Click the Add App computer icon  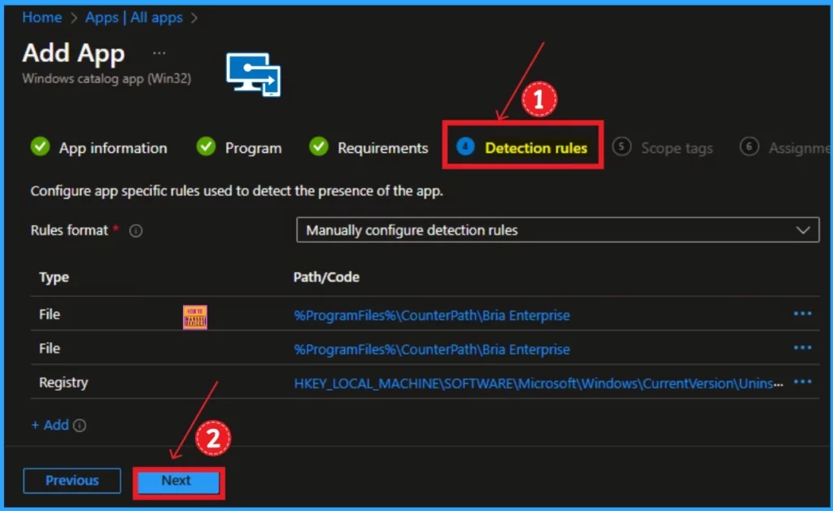point(254,74)
